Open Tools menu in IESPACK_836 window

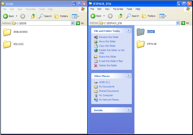pos(129,9)
